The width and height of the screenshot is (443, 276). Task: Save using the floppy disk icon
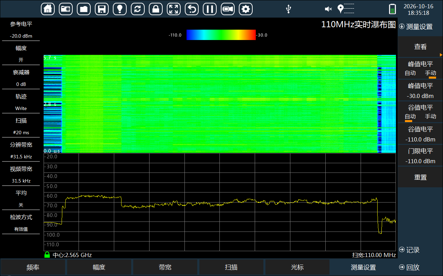click(x=102, y=9)
